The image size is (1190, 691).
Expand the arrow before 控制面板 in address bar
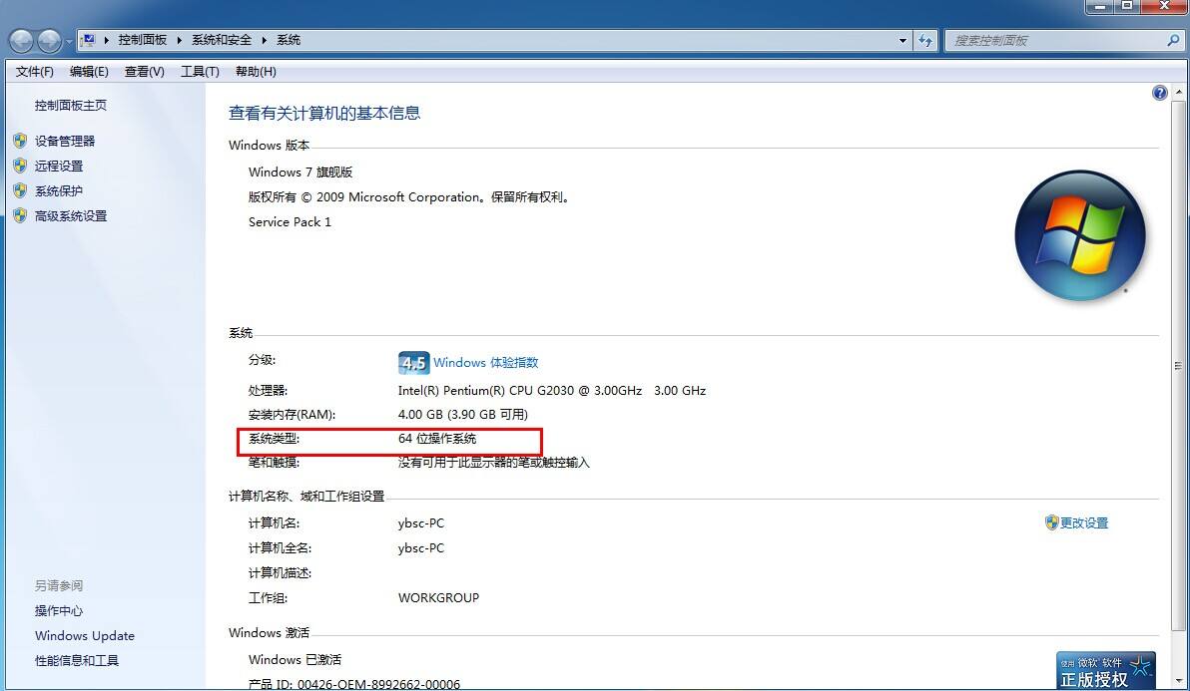tap(106, 40)
